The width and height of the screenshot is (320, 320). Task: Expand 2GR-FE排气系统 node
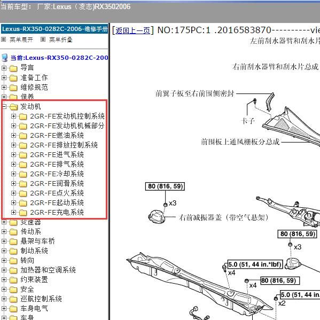[x=13, y=164]
